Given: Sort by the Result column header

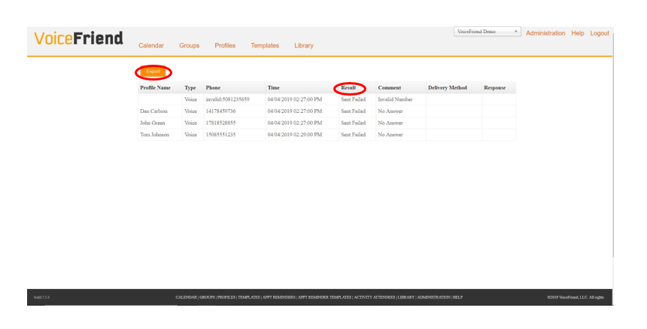Looking at the screenshot, I should coord(348,87).
